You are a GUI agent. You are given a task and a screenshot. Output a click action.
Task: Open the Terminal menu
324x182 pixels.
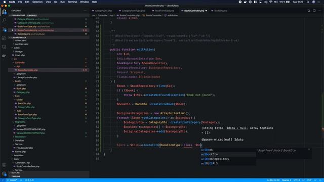[72, 2]
